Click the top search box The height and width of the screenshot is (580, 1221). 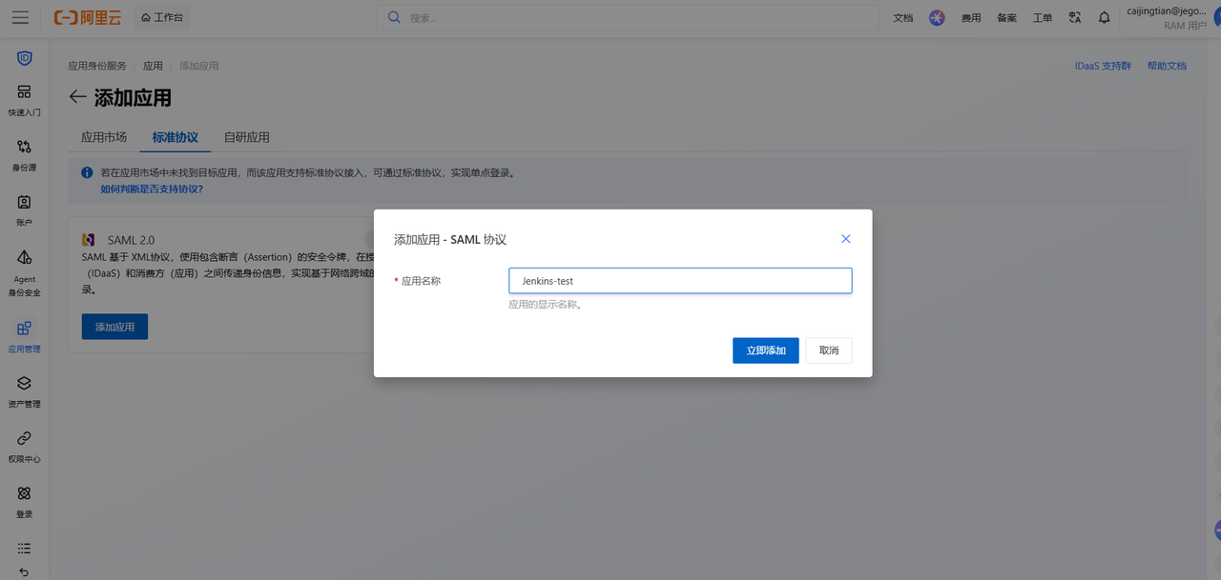click(627, 17)
